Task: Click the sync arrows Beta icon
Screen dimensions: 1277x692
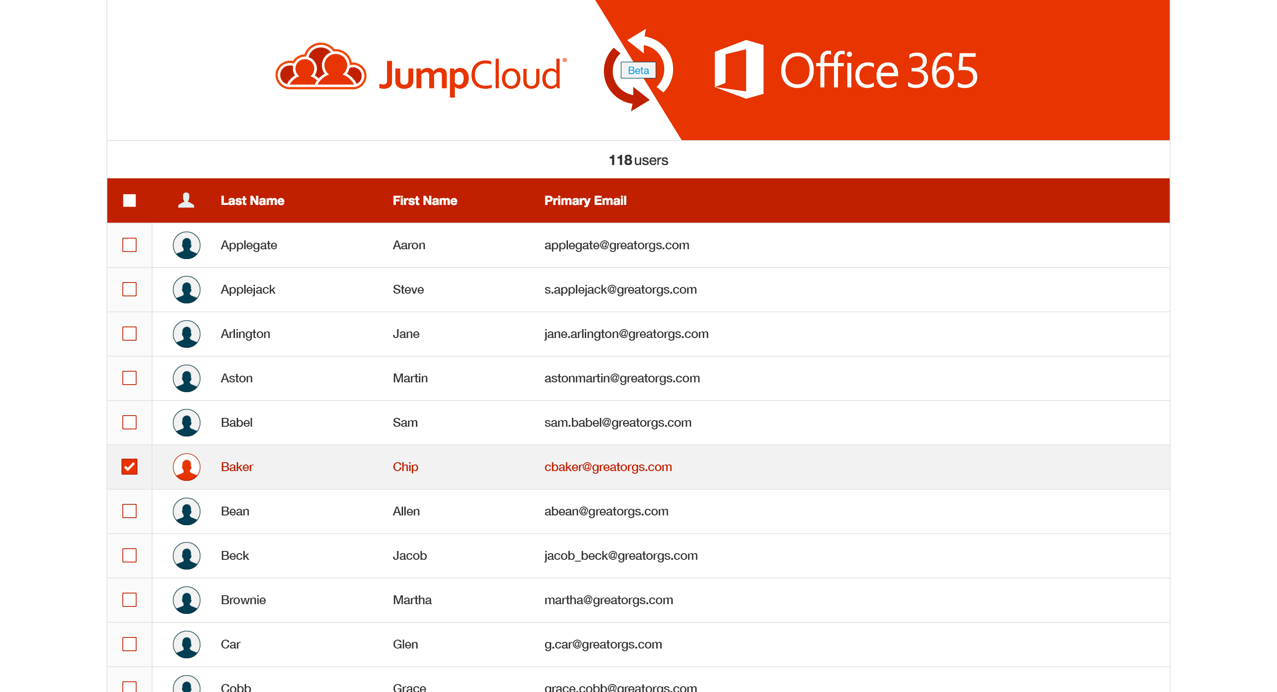Action: coord(638,71)
